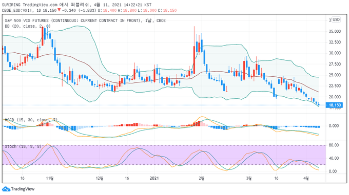349x195 pixels.
Task: Click the C:18.150 close value
Action: click(x=167, y=10)
